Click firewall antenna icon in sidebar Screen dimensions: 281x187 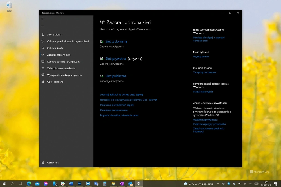pos(43,55)
